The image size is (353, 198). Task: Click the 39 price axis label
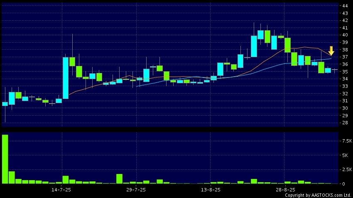tap(345, 42)
